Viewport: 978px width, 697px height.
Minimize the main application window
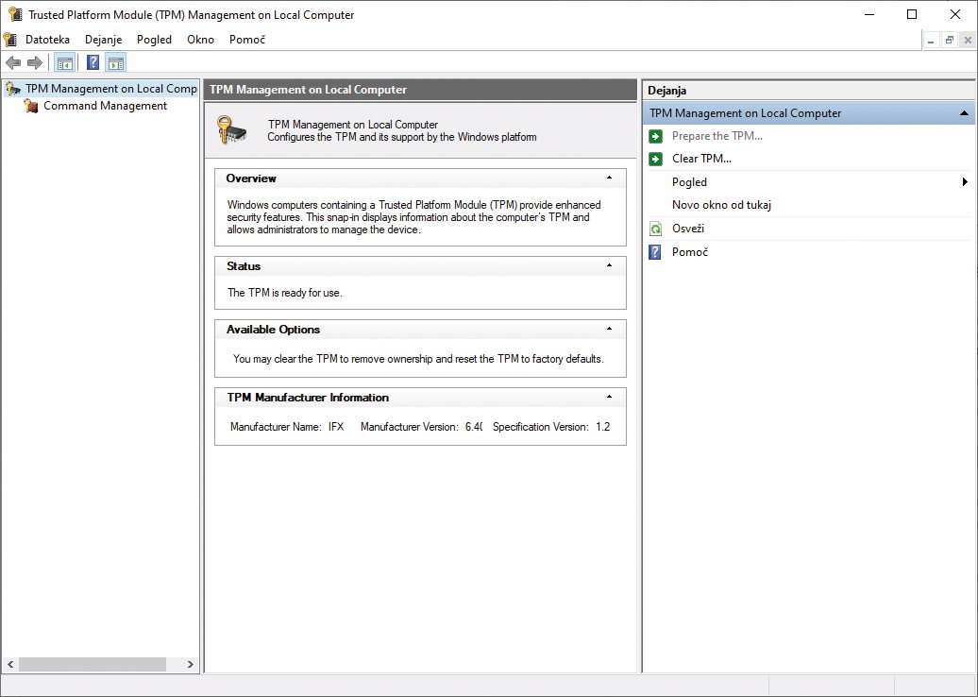[868, 14]
